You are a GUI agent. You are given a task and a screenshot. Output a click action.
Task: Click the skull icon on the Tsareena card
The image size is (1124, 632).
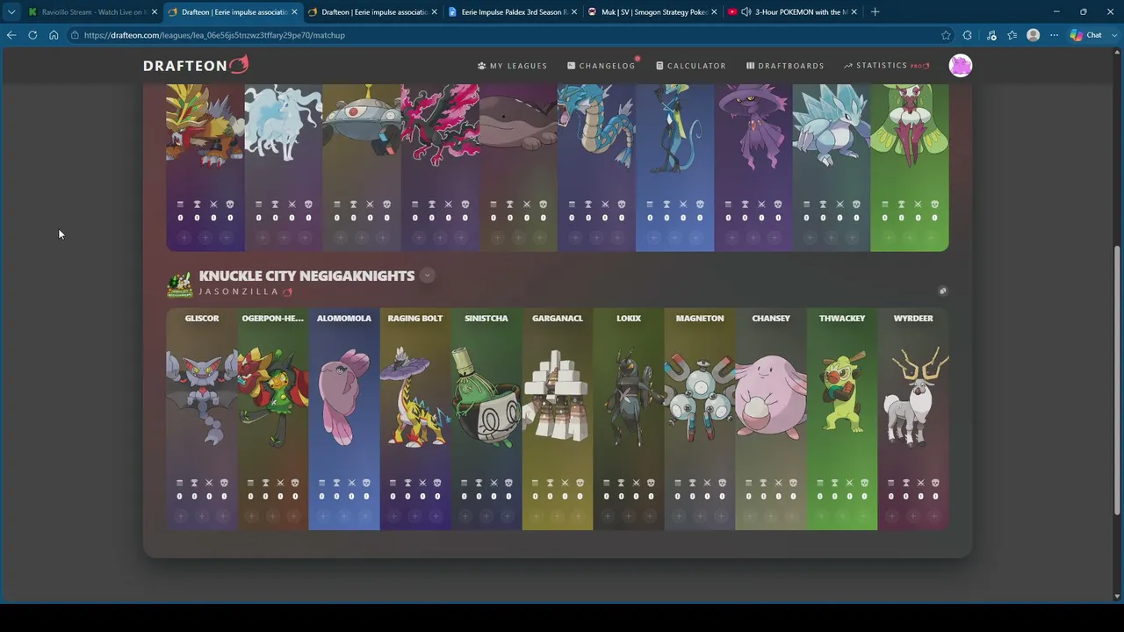934,205
